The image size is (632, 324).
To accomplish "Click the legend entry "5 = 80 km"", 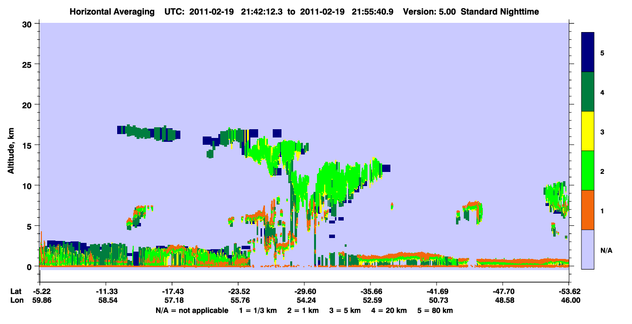I will coord(435,310).
